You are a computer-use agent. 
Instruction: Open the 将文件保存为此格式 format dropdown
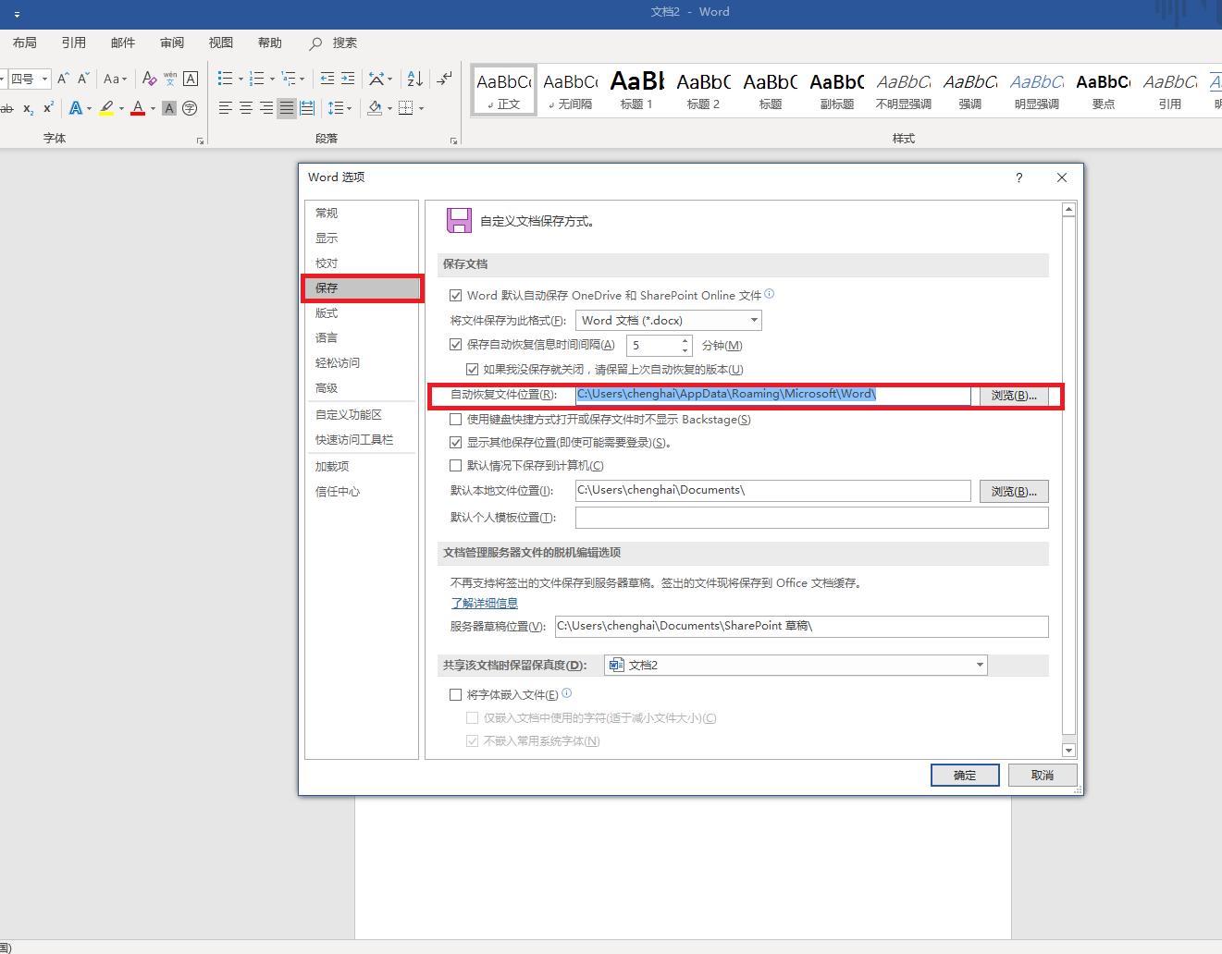pos(669,321)
